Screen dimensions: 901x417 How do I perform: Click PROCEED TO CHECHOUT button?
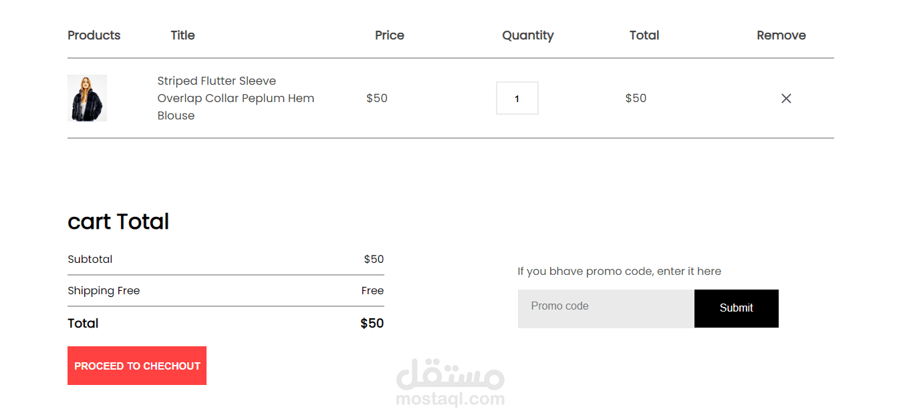[x=137, y=366]
